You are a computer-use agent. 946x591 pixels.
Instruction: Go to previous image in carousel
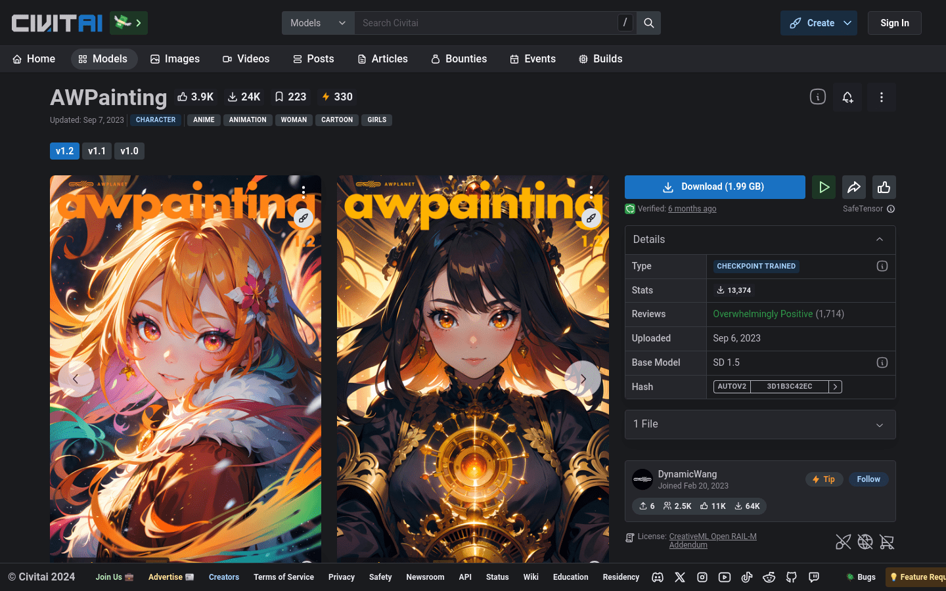point(76,379)
